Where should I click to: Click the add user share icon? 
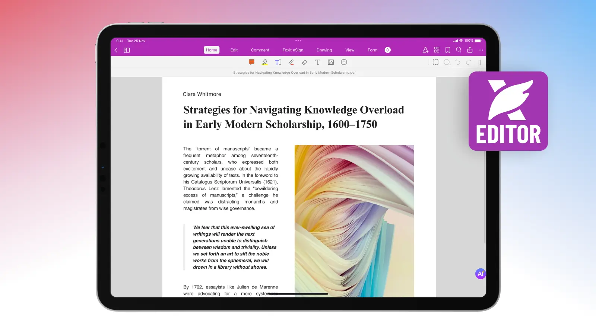click(425, 50)
